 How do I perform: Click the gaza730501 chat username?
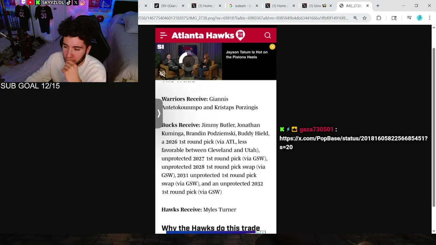[x=316, y=129]
